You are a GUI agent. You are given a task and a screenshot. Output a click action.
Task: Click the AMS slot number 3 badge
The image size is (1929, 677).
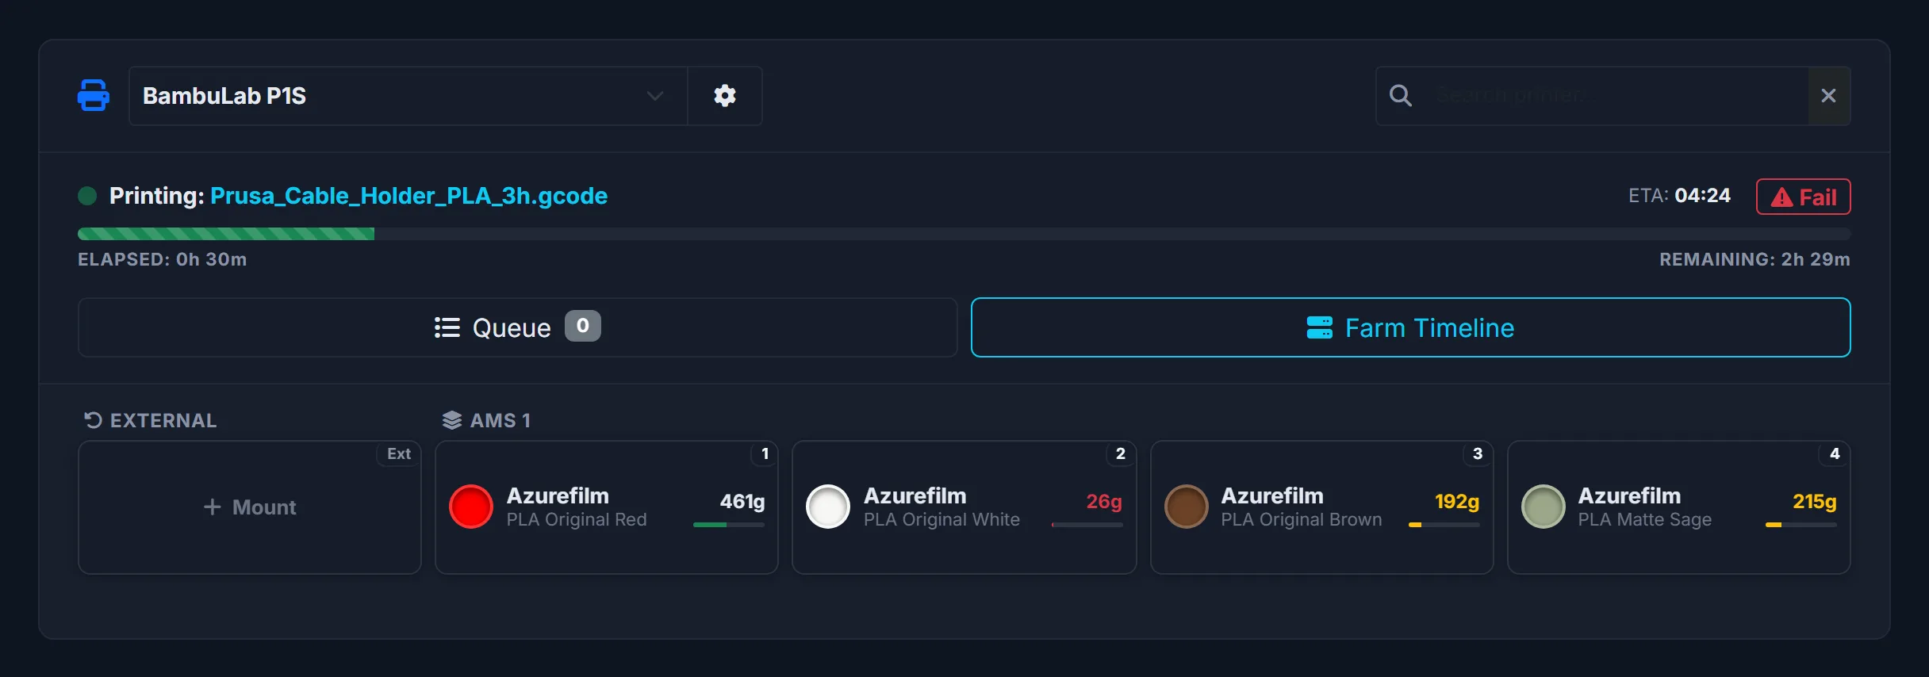1478,454
